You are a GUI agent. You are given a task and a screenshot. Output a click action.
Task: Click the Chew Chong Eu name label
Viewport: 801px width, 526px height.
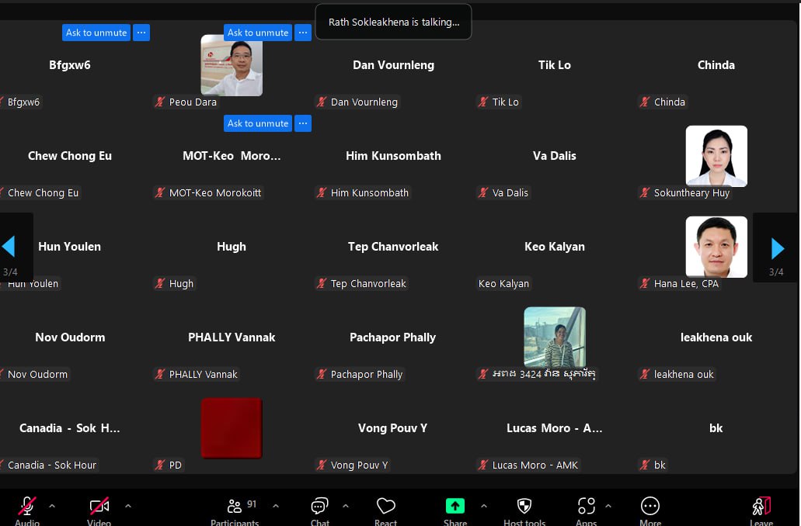click(43, 193)
